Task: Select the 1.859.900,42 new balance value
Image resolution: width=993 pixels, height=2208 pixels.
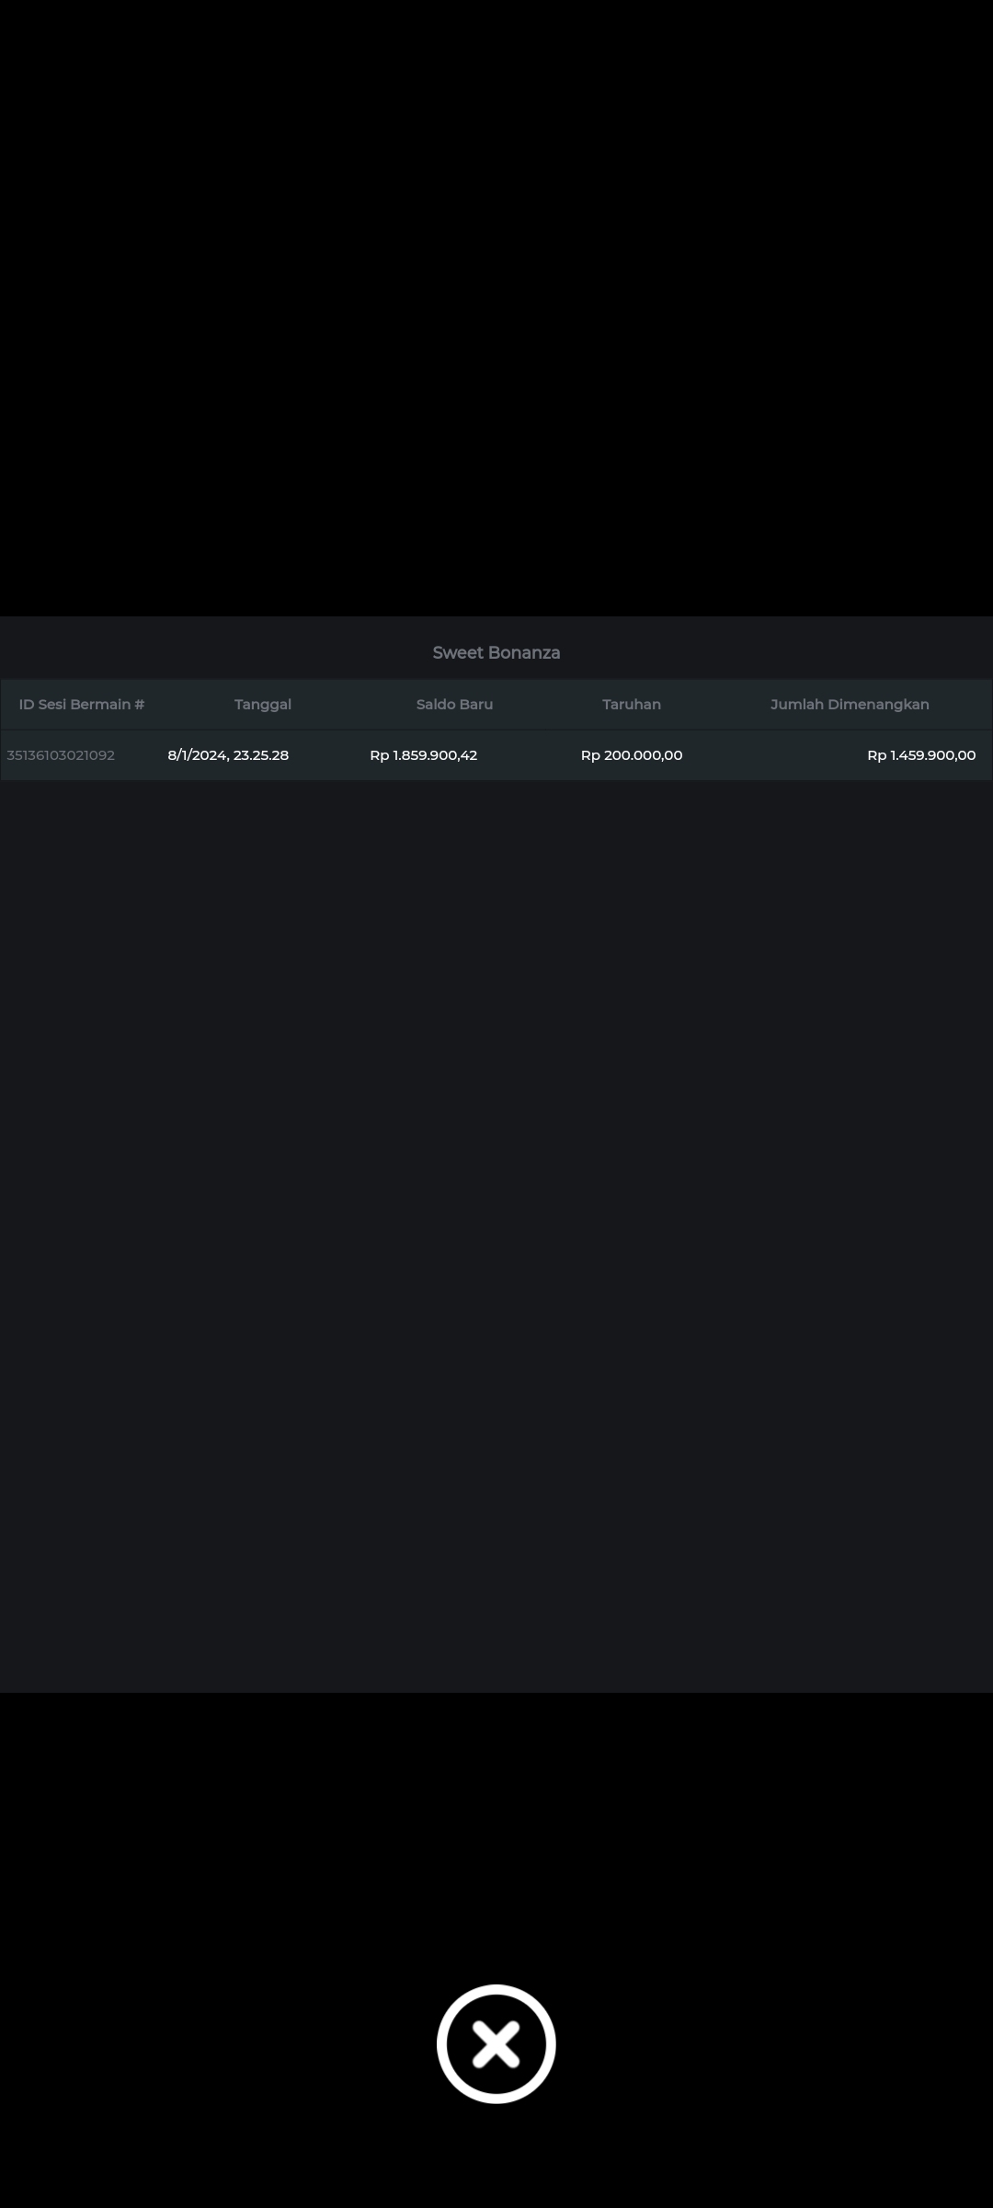Action: [x=435, y=755]
